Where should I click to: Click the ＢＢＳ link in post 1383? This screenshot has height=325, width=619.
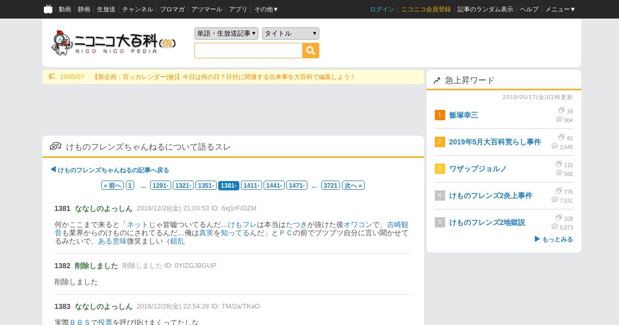[x=80, y=322]
